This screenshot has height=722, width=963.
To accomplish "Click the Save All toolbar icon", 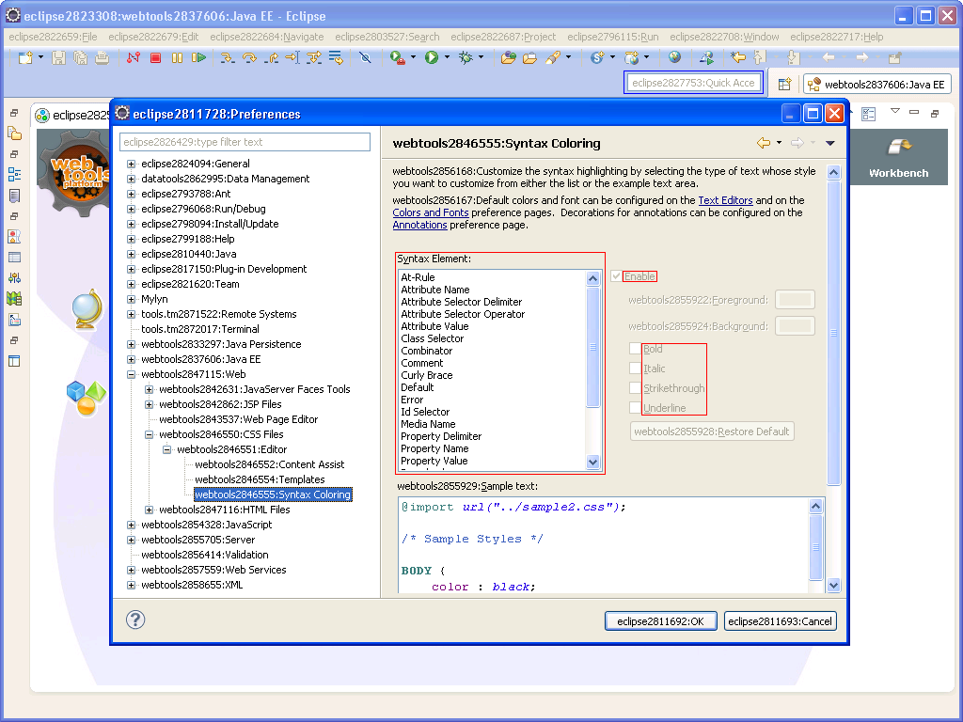I will click(x=81, y=57).
